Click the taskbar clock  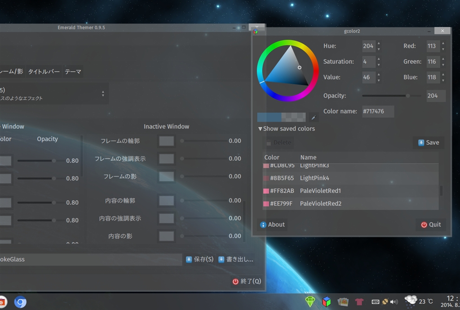tap(450, 301)
